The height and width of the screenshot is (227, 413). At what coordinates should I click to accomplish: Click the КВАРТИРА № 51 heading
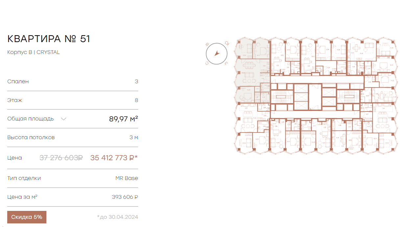point(49,39)
